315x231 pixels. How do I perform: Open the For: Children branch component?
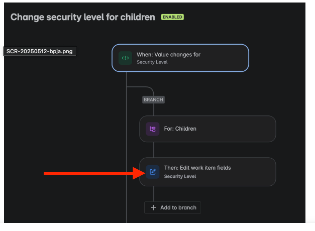207,129
